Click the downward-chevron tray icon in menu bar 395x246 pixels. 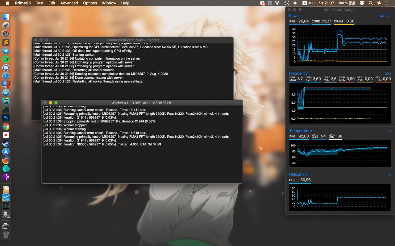[362, 3]
